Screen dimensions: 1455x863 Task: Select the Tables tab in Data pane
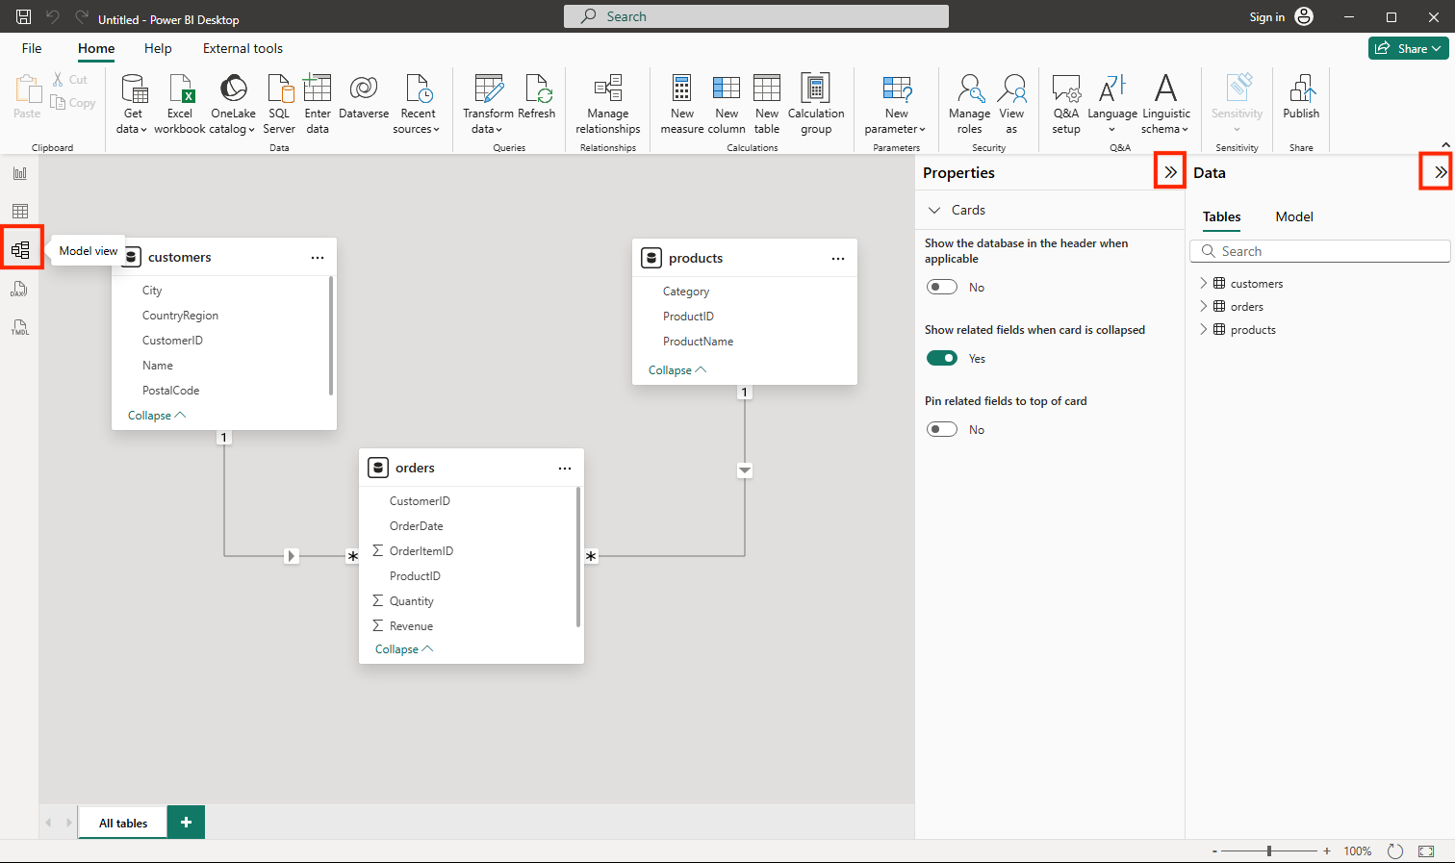1221,216
